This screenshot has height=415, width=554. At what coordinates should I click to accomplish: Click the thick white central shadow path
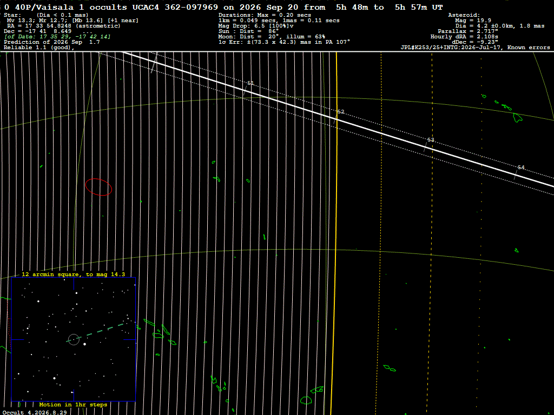pyautogui.click(x=338, y=119)
